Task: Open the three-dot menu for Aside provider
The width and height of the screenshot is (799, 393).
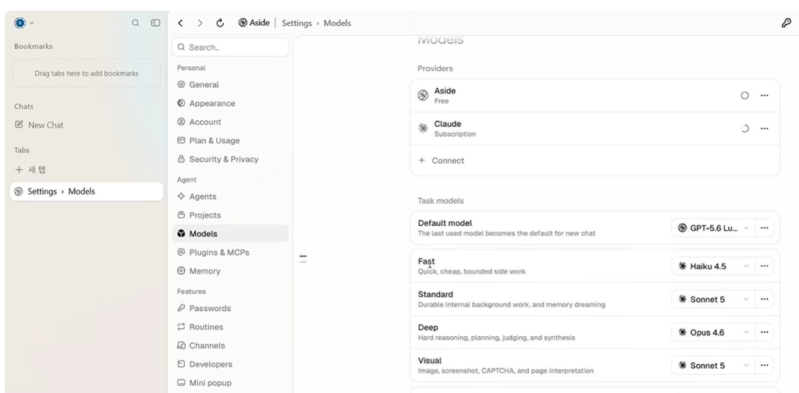Action: [765, 96]
